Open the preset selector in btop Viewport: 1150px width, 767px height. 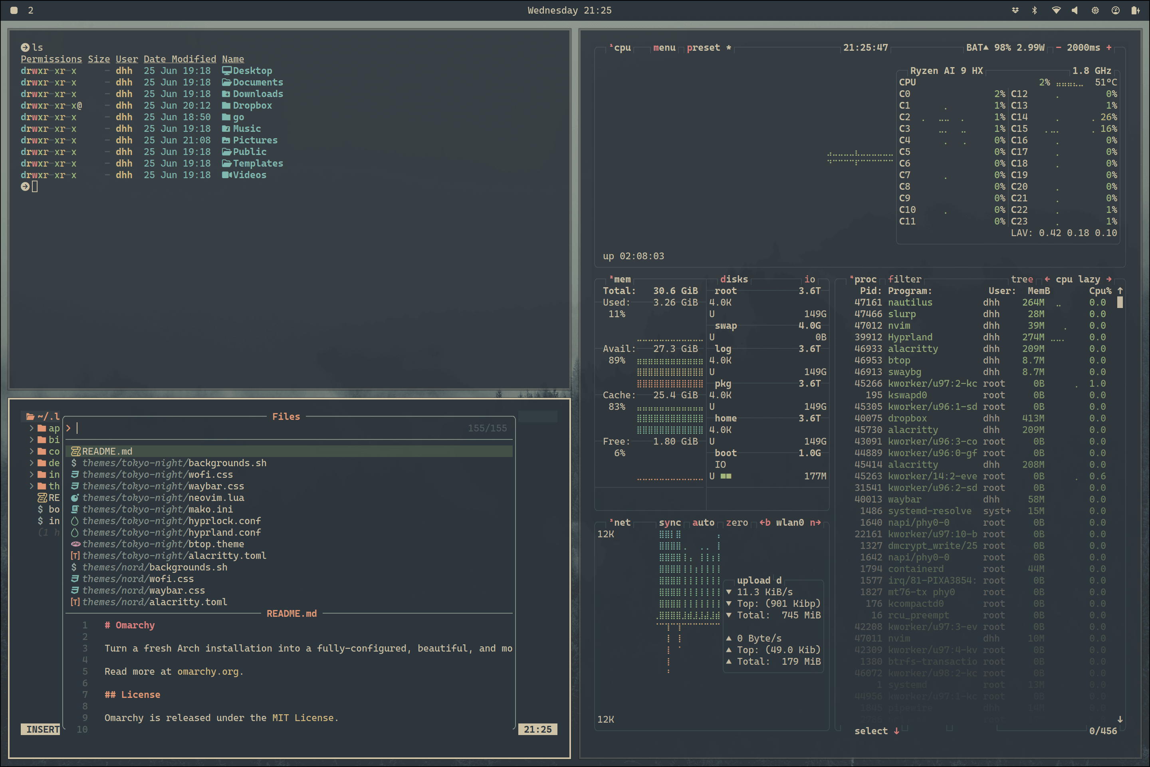point(703,48)
